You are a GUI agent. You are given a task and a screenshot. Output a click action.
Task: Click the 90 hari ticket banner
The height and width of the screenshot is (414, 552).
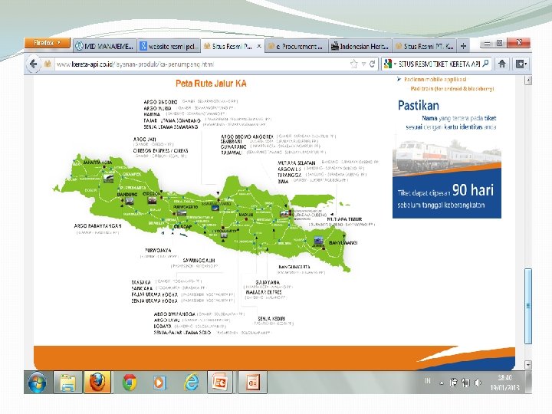pyautogui.click(x=447, y=178)
